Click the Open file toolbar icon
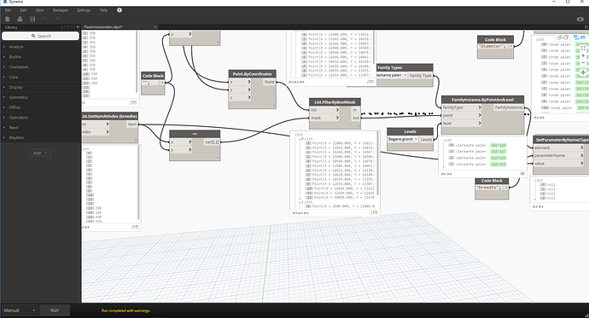The image size is (589, 318). tap(20, 19)
